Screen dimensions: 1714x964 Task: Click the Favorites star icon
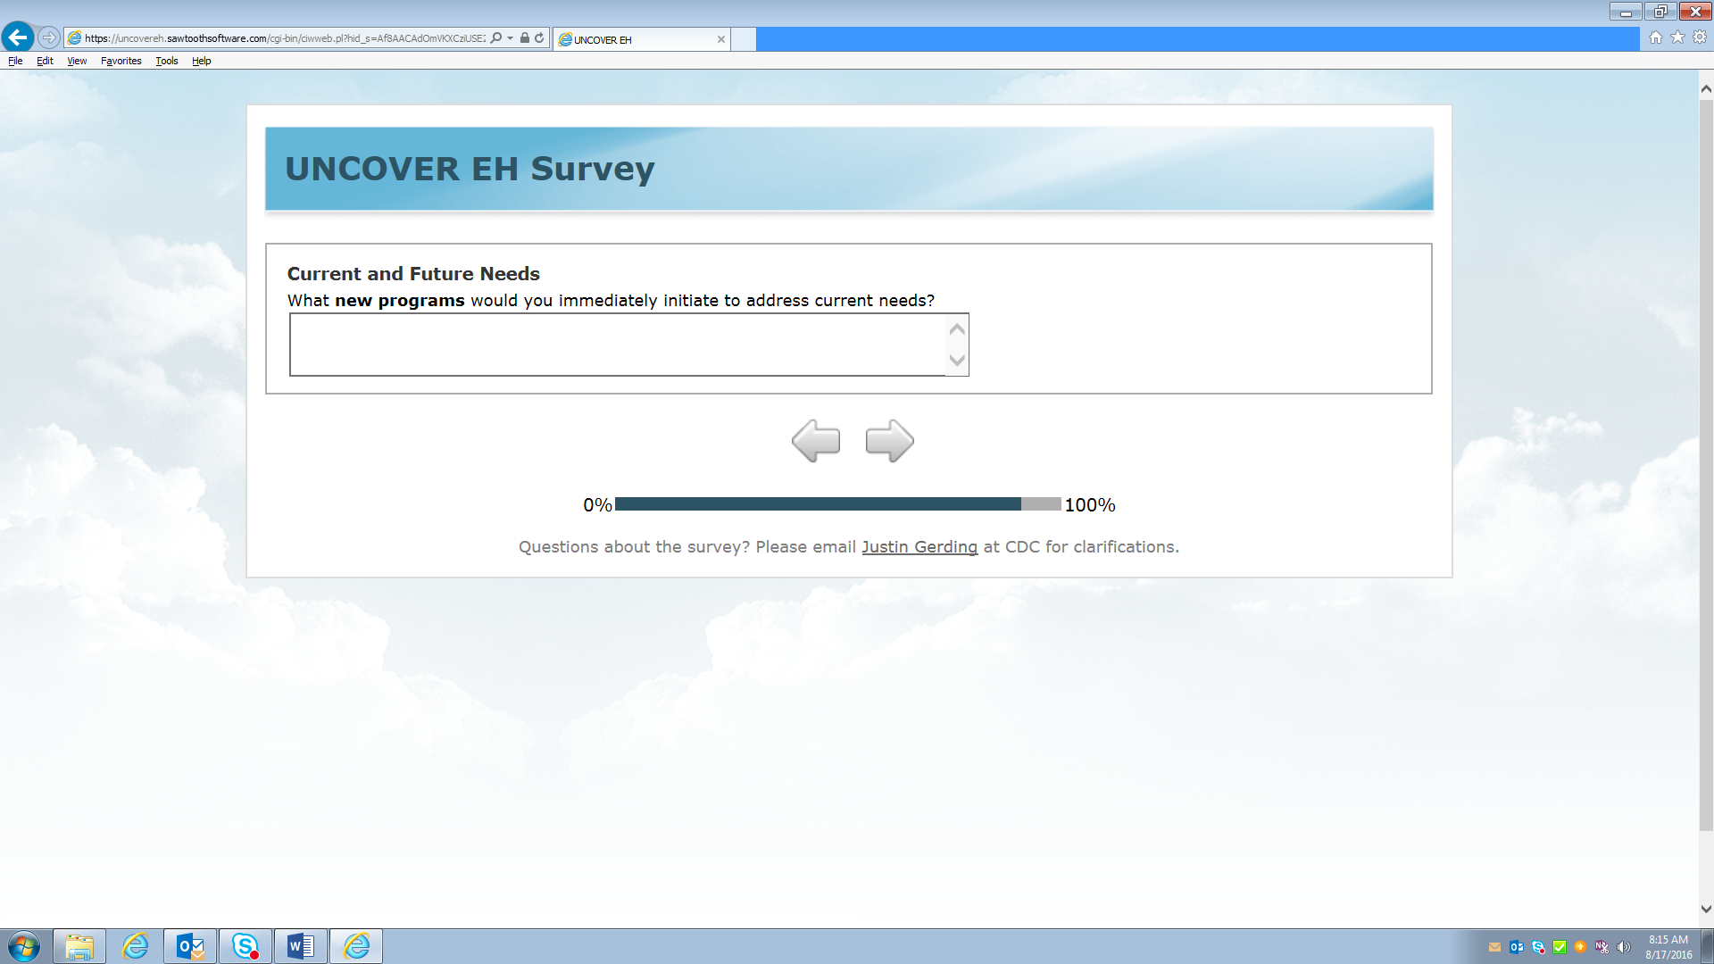pyautogui.click(x=1677, y=37)
